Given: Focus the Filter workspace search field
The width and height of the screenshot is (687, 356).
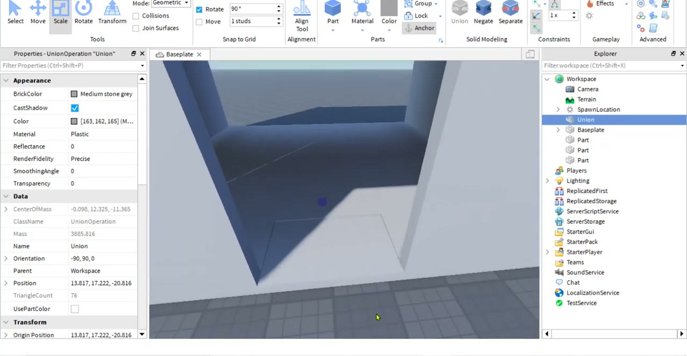Looking at the screenshot, I should click(610, 65).
